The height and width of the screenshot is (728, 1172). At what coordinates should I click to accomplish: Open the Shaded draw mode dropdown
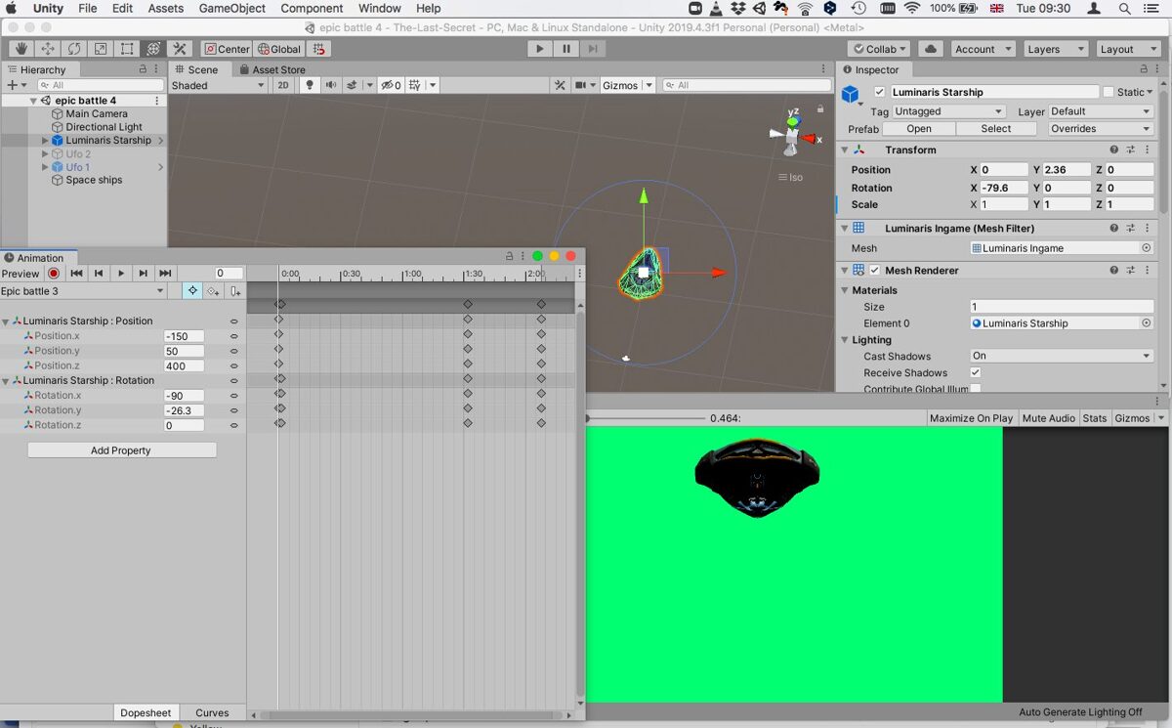point(218,85)
